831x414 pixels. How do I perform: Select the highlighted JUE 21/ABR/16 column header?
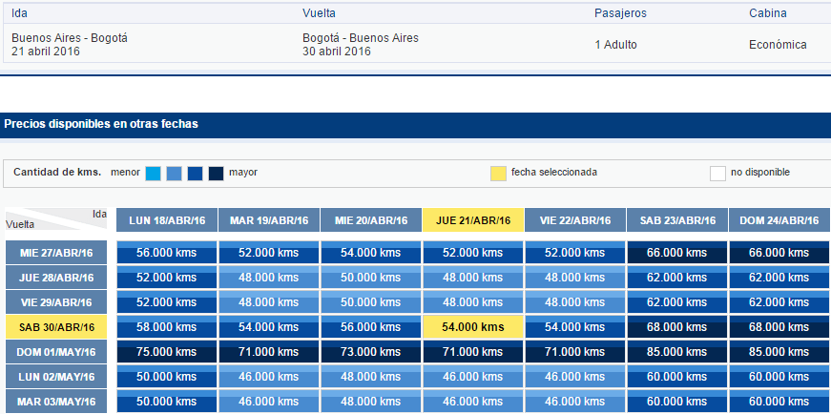[x=473, y=220]
